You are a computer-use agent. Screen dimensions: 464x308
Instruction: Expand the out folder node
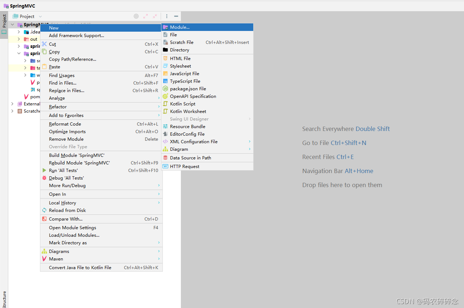tap(19, 39)
